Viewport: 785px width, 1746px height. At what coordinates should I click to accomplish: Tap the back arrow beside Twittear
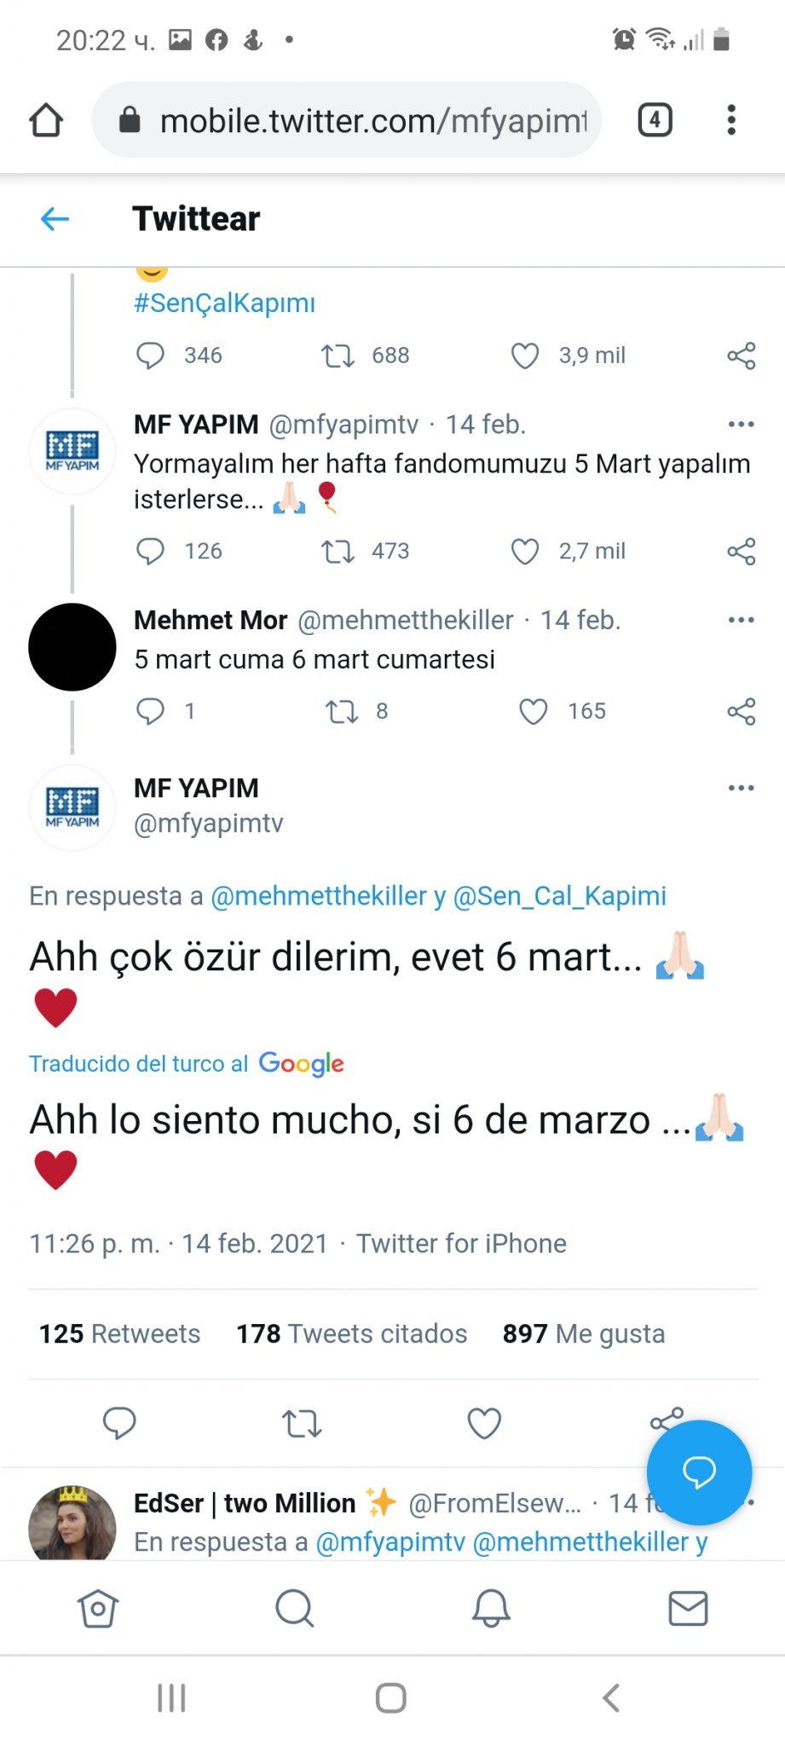[x=55, y=219]
